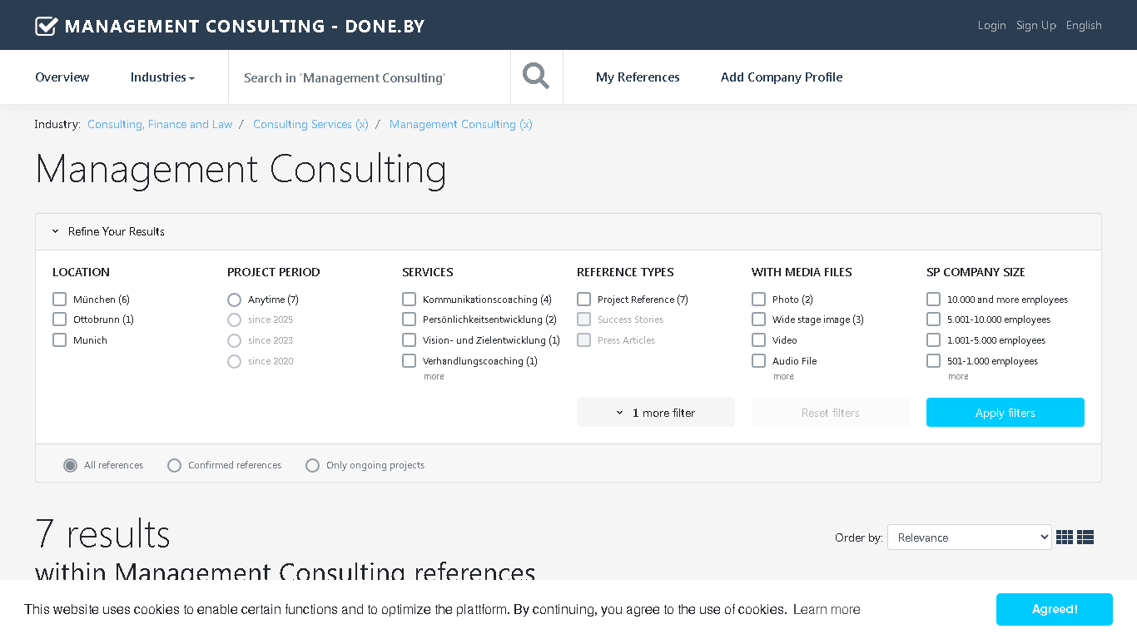Focus the Management Consulting search field

[x=370, y=77]
